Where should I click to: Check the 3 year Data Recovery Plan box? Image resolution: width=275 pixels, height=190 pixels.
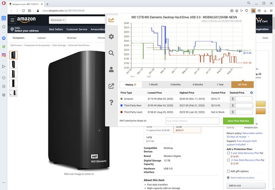click(228, 153)
